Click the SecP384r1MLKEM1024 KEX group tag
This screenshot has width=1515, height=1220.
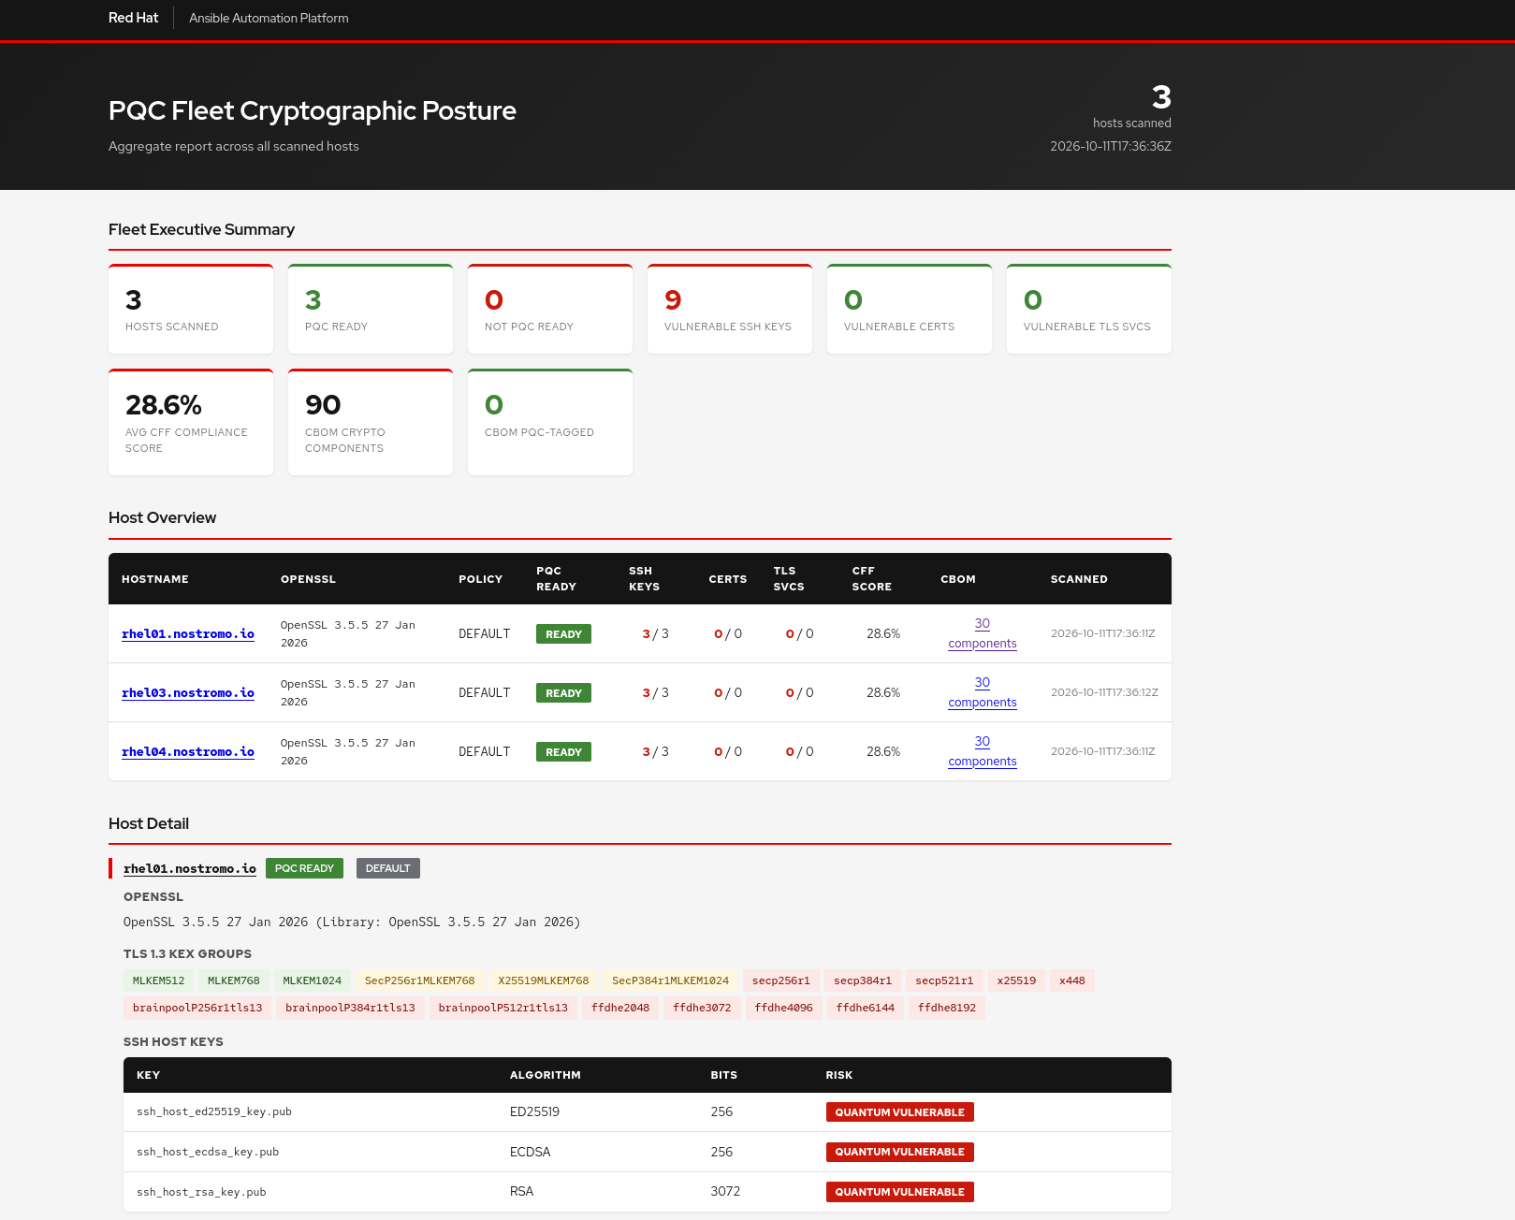670,980
